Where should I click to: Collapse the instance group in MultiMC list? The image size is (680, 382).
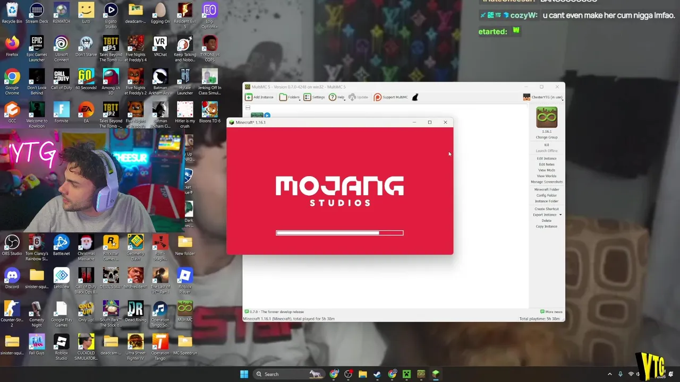click(x=248, y=108)
